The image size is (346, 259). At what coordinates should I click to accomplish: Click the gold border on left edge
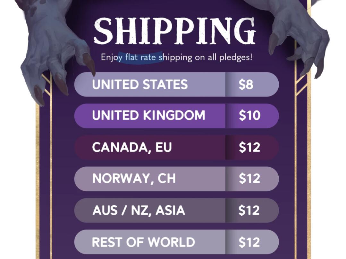click(x=38, y=181)
